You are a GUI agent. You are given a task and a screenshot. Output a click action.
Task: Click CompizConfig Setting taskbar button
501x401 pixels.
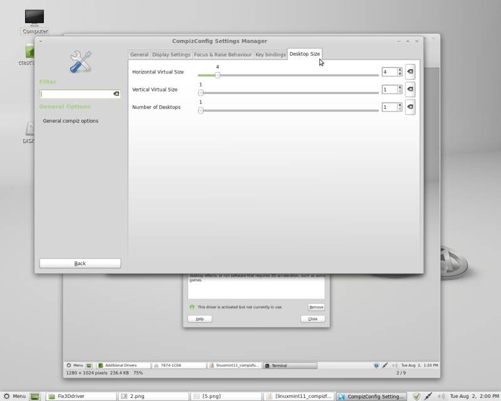click(x=371, y=396)
